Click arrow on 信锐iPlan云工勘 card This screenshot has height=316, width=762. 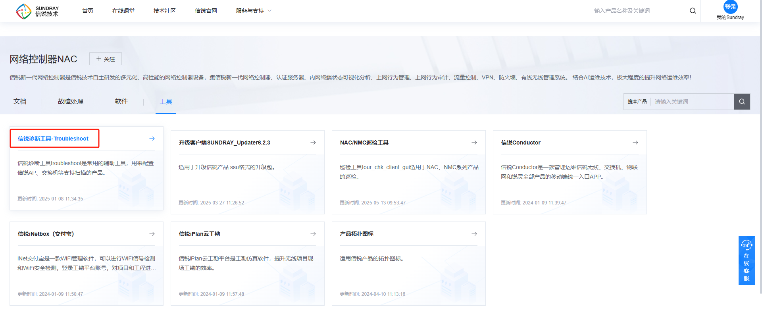click(313, 234)
